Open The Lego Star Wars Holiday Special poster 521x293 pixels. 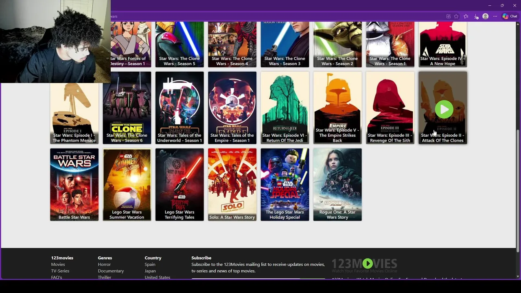click(285, 185)
